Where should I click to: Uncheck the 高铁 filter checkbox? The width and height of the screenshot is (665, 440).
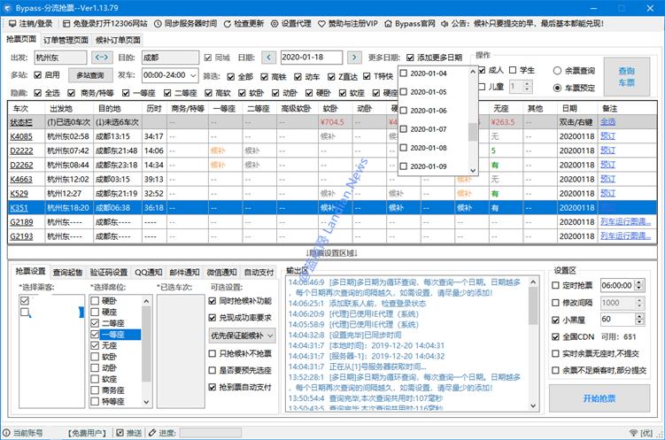coord(264,77)
